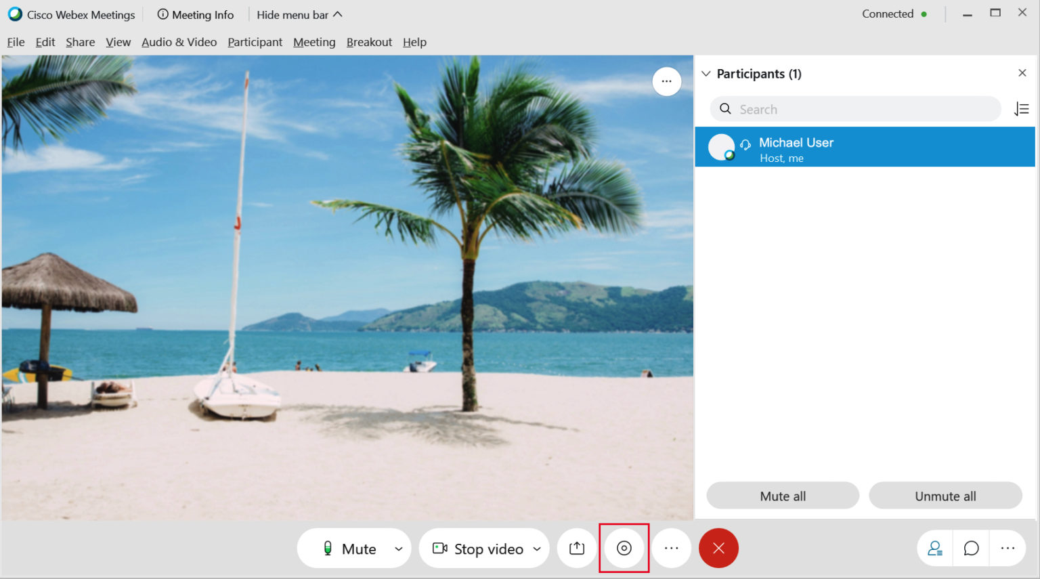
Task: Open the Breakout menu
Action: pos(369,42)
